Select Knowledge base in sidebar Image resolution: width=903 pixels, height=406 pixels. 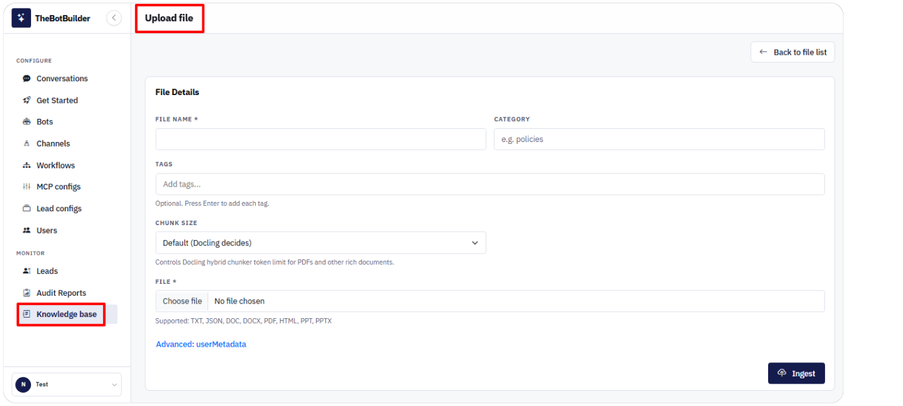67,314
